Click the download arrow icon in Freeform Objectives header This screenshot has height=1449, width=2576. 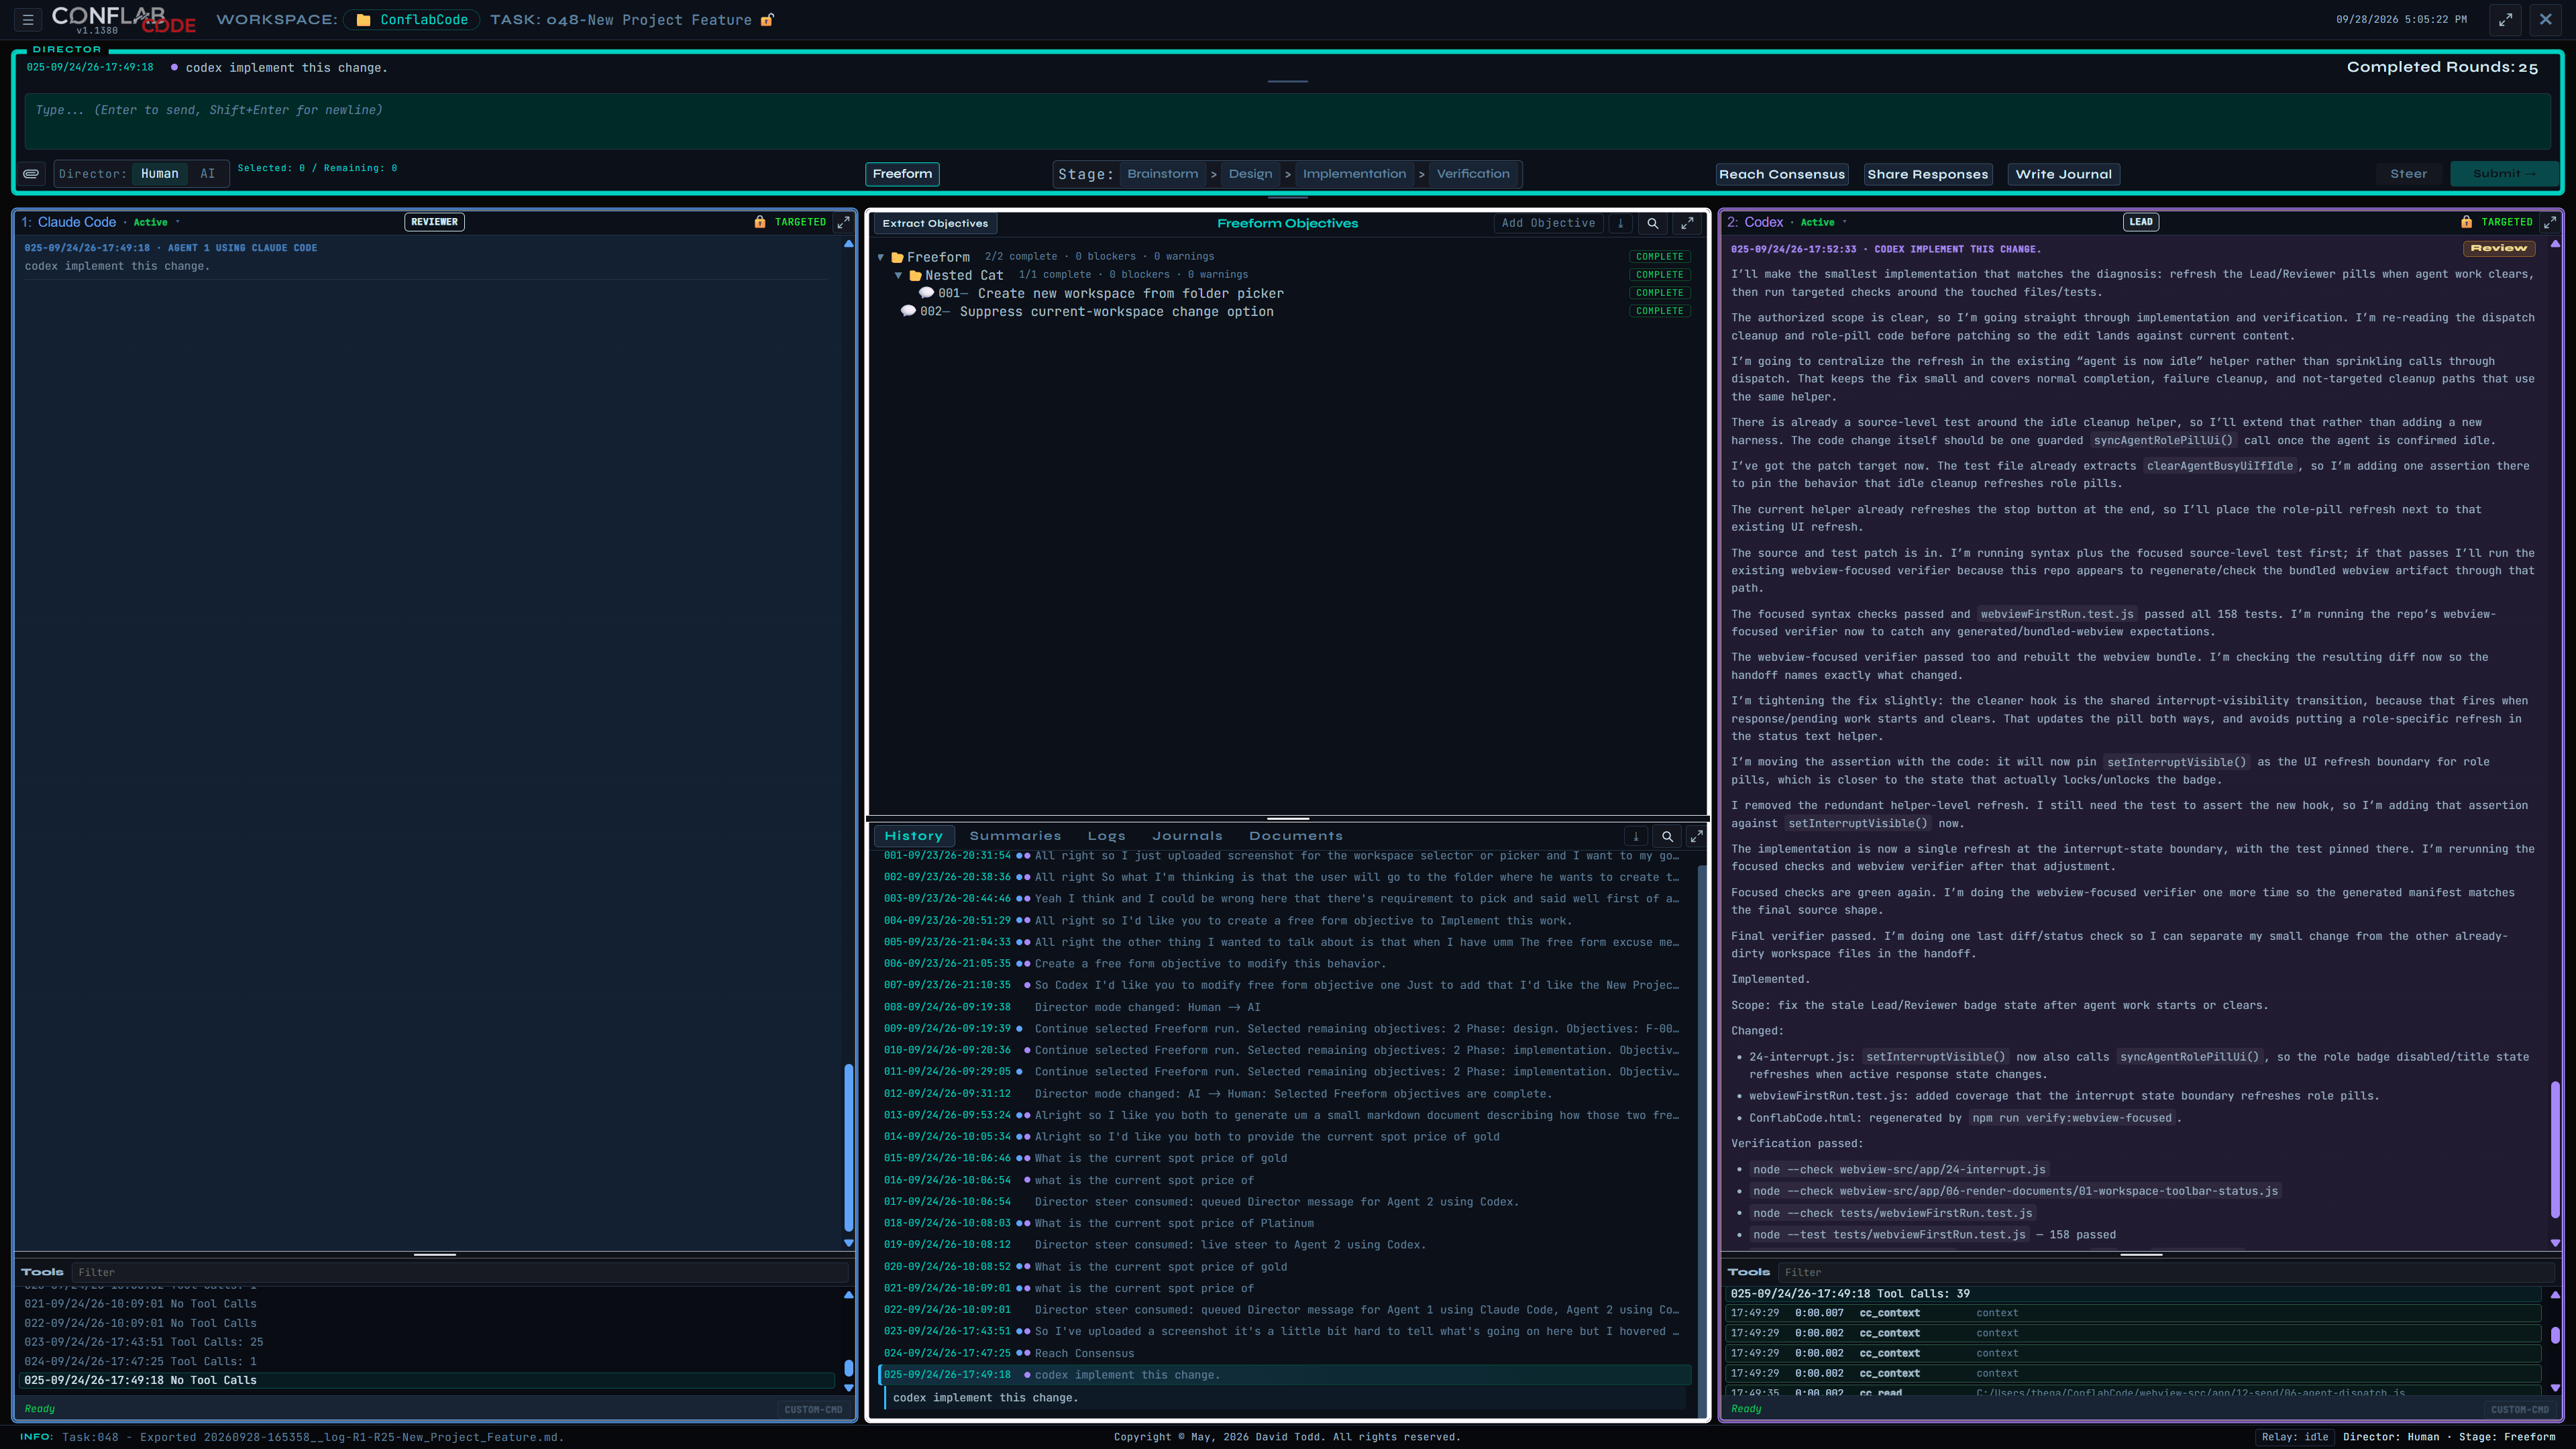point(1621,224)
